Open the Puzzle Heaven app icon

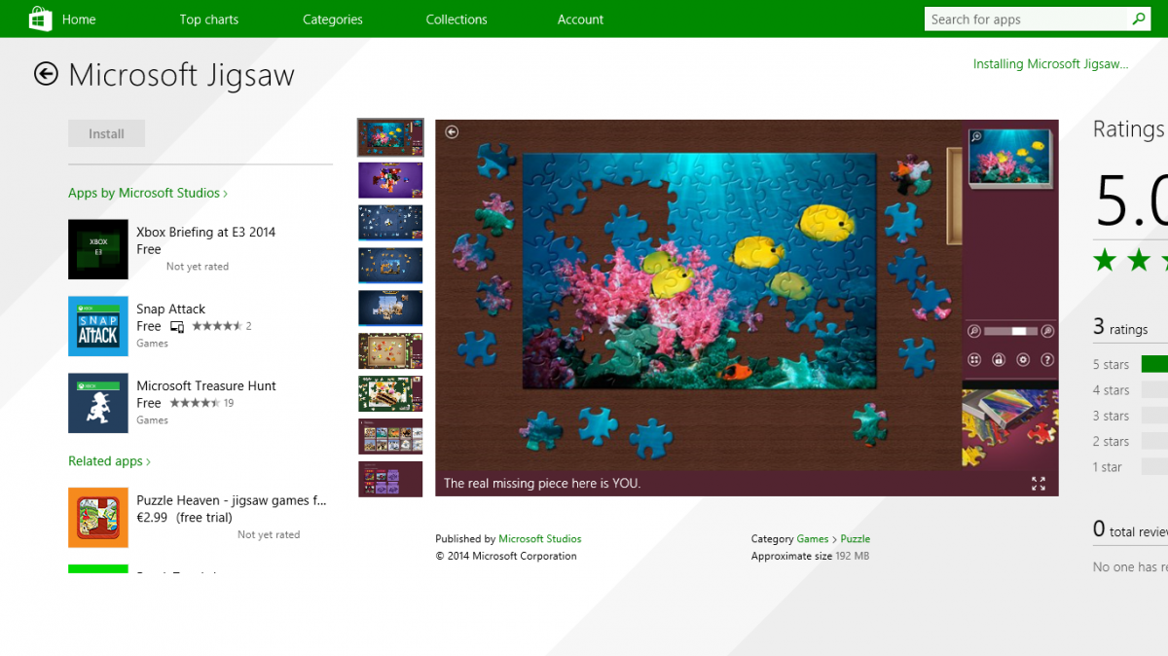[x=98, y=518]
